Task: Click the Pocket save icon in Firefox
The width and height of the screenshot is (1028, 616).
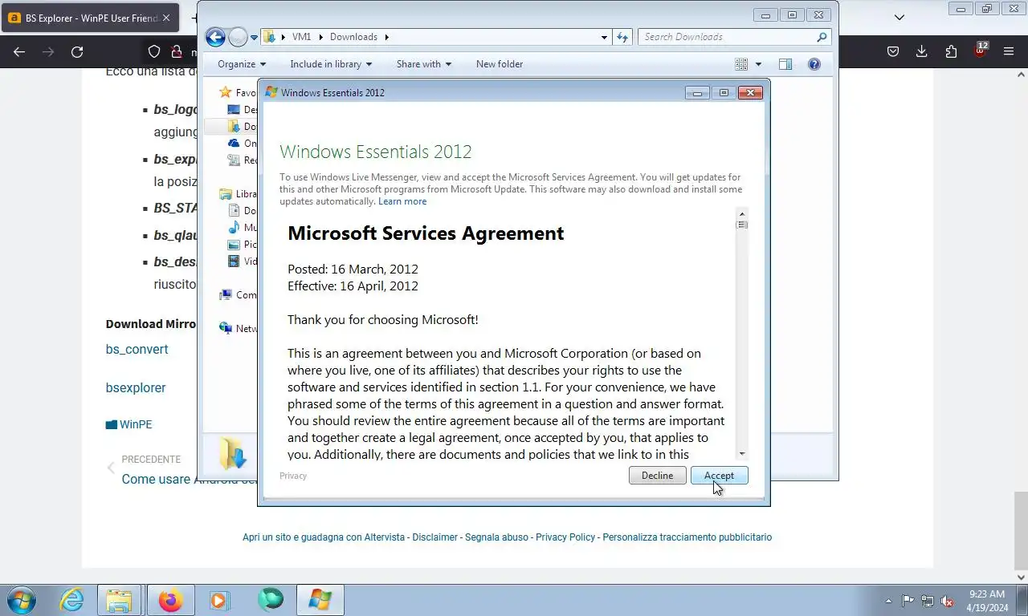Action: [x=892, y=51]
